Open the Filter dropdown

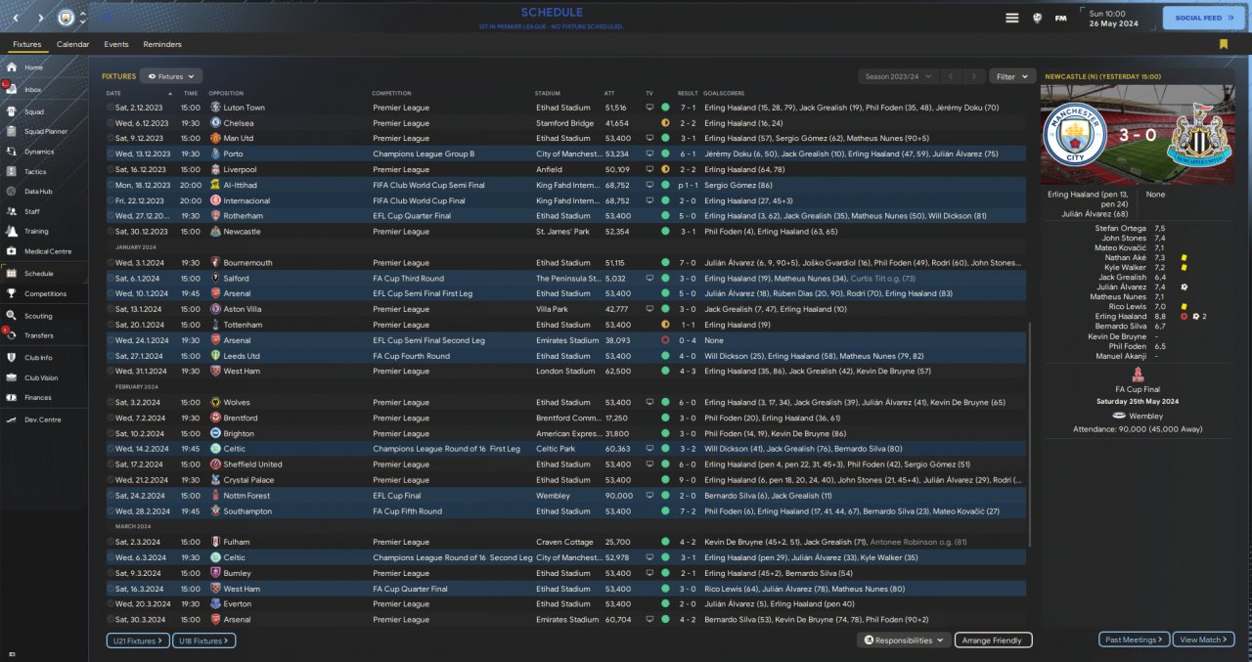[x=1012, y=76]
